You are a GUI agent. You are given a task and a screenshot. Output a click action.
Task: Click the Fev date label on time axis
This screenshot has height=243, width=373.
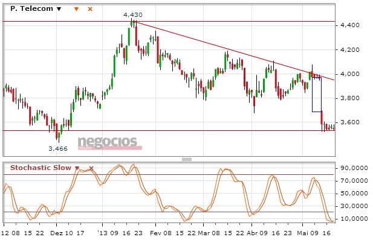pyautogui.click(x=155, y=233)
